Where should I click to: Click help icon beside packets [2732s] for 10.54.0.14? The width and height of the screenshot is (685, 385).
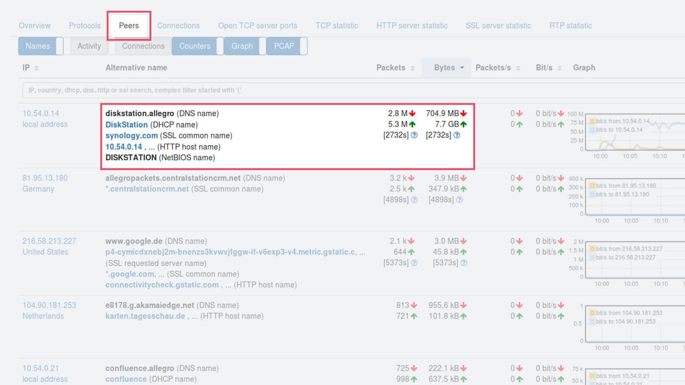coord(414,135)
